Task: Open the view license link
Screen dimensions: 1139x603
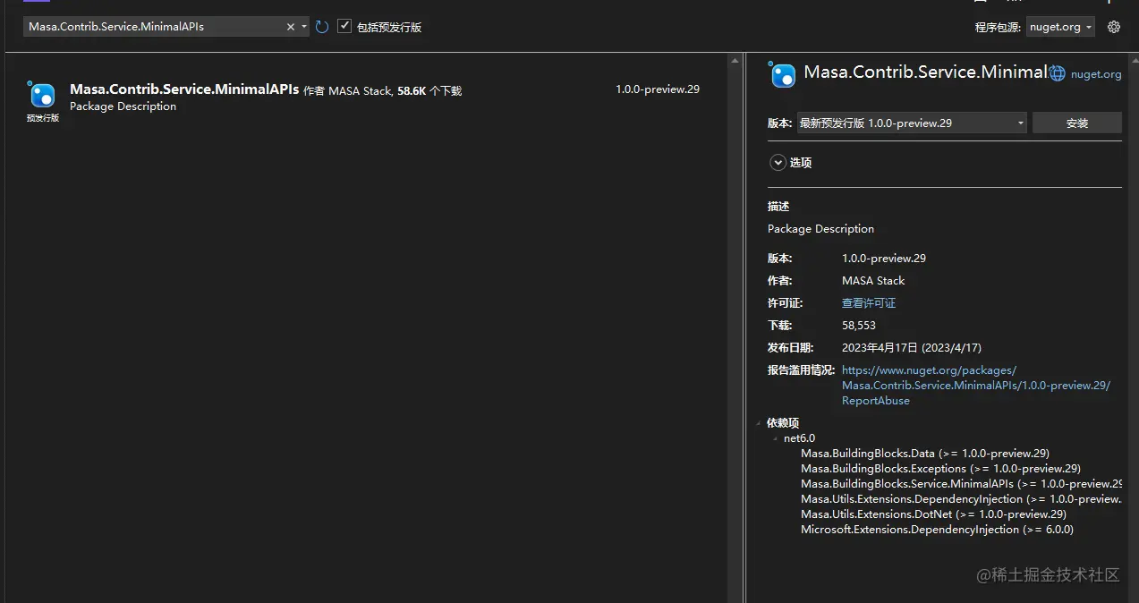Action: [869, 303]
